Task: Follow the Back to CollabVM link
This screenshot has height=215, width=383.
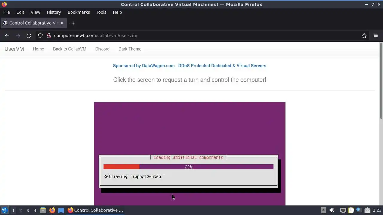Action: tap(69, 49)
